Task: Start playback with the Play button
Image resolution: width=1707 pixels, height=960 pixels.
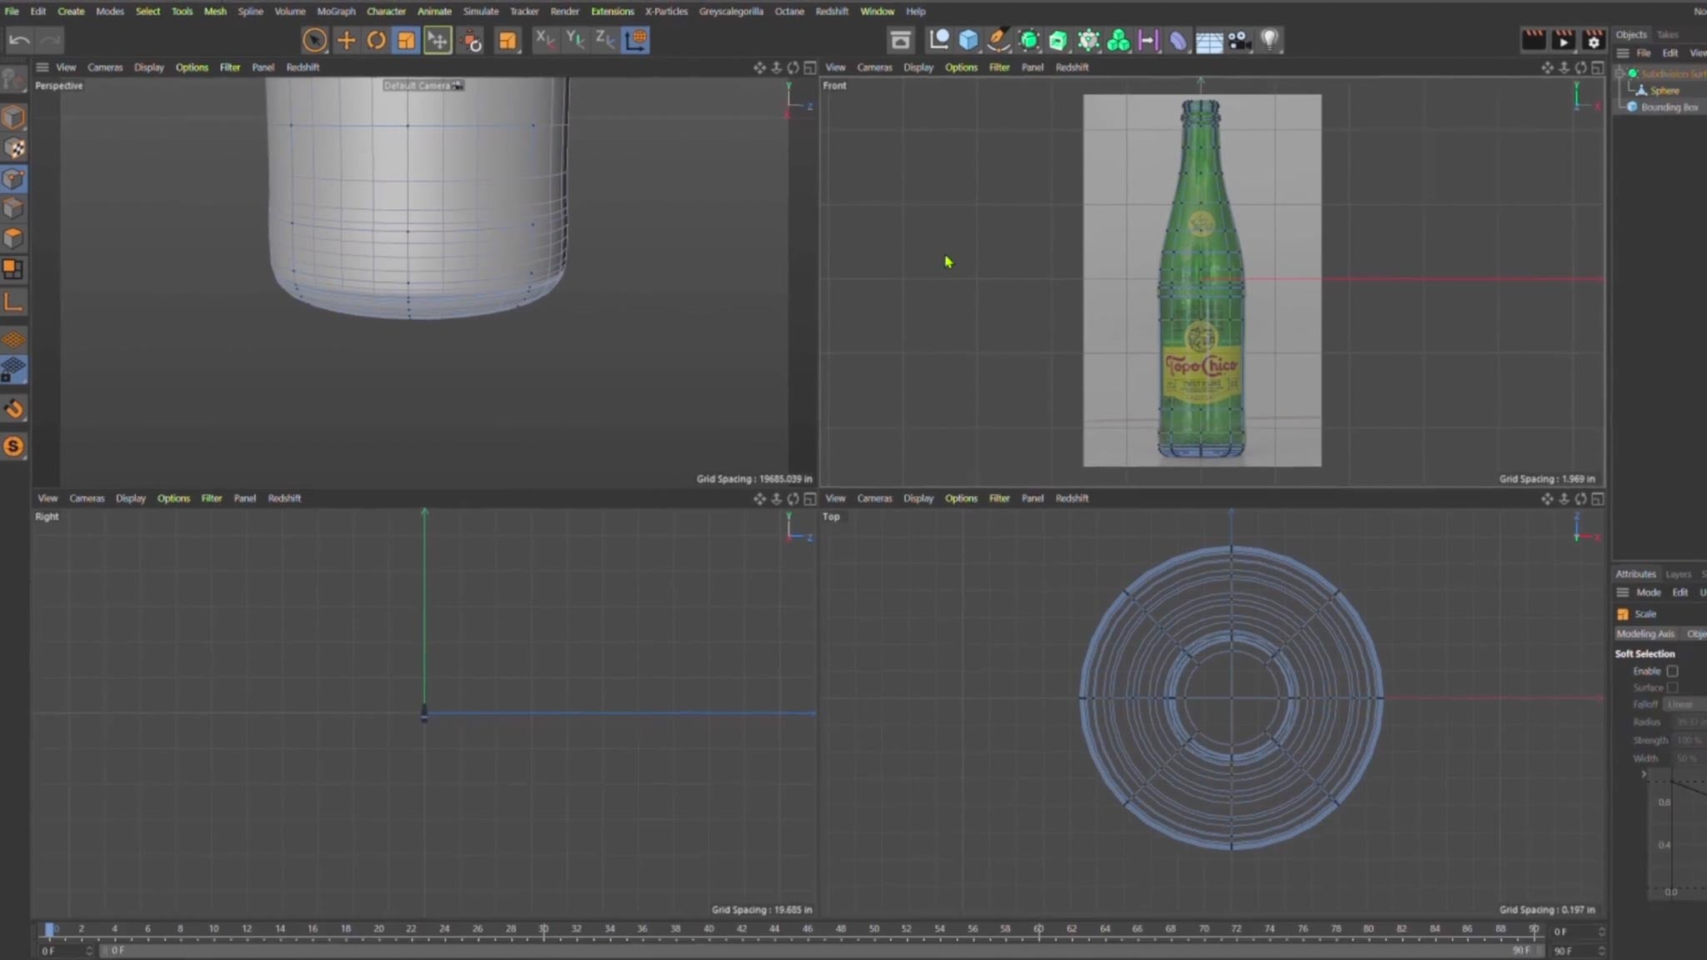Action: 1564,39
